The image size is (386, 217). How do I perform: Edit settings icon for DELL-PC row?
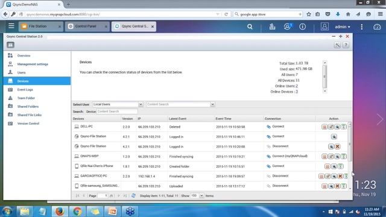331,127
